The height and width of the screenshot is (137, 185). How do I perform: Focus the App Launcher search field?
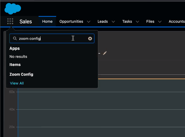pyautogui.click(x=52, y=39)
